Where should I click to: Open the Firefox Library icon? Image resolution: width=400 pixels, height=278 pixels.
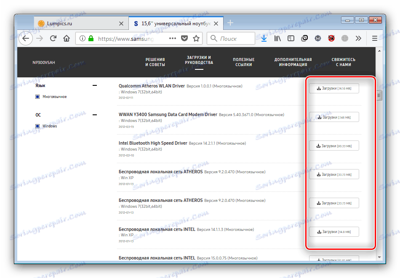277,38
